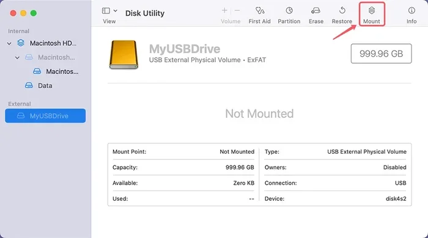
Task: Select the Macintos... snapshot volume
Action: click(x=62, y=71)
